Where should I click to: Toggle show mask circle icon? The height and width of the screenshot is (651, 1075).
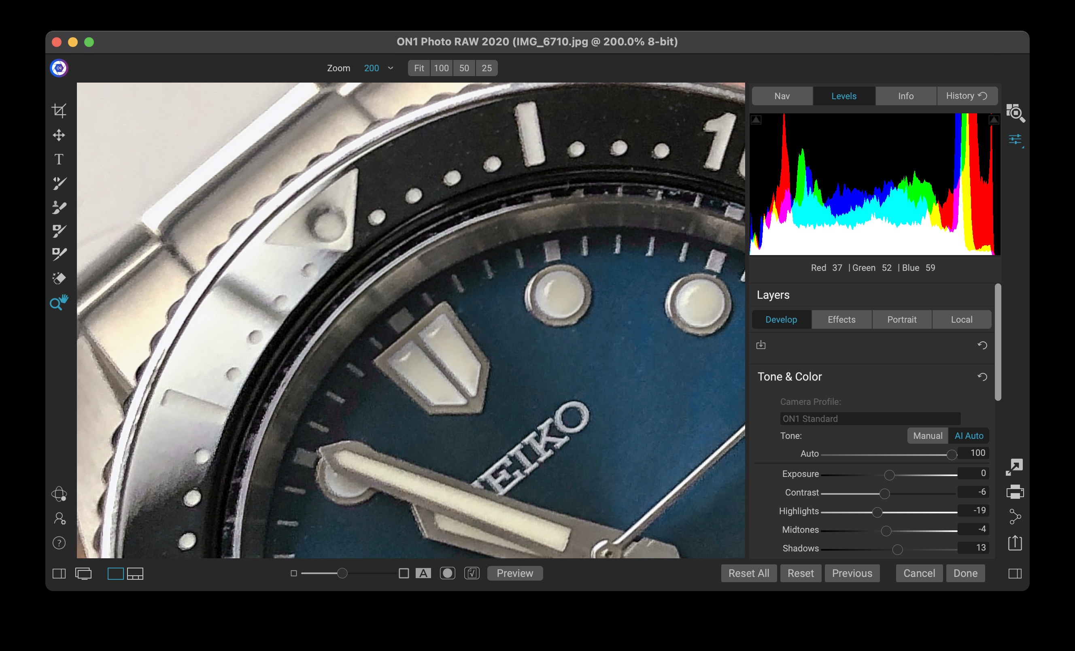pyautogui.click(x=447, y=573)
